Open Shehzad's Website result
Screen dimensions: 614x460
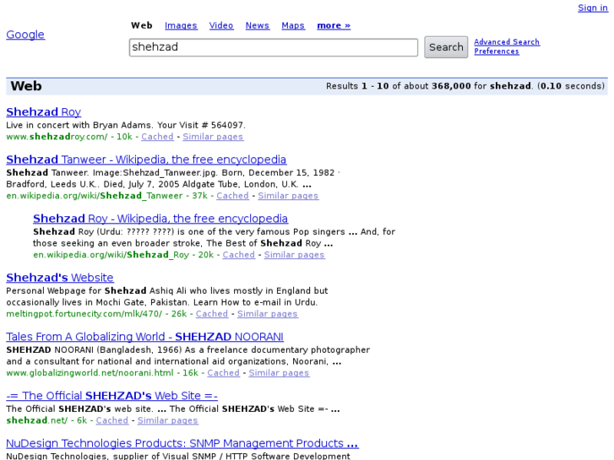pos(60,278)
